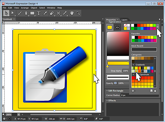Screen dimensions: 165x122
Task: Select the Zoom magnifier tool
Action: tap(78, 13)
